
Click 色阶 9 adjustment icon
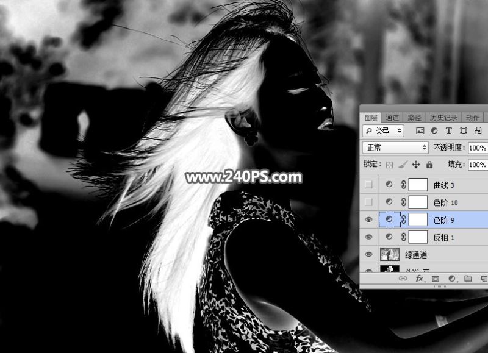tap(389, 219)
